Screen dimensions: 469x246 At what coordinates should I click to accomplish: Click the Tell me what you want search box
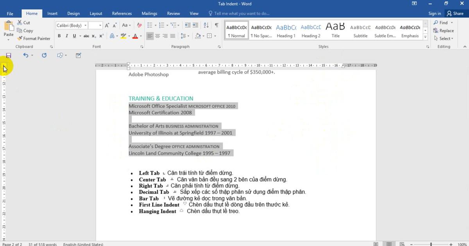pos(242,13)
